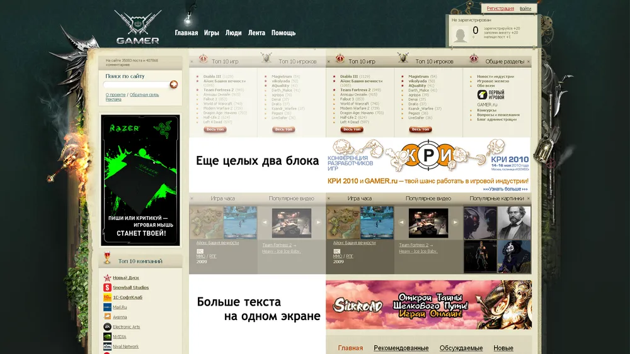Click the Первый Игровой logo
630x354 pixels.
click(491, 94)
